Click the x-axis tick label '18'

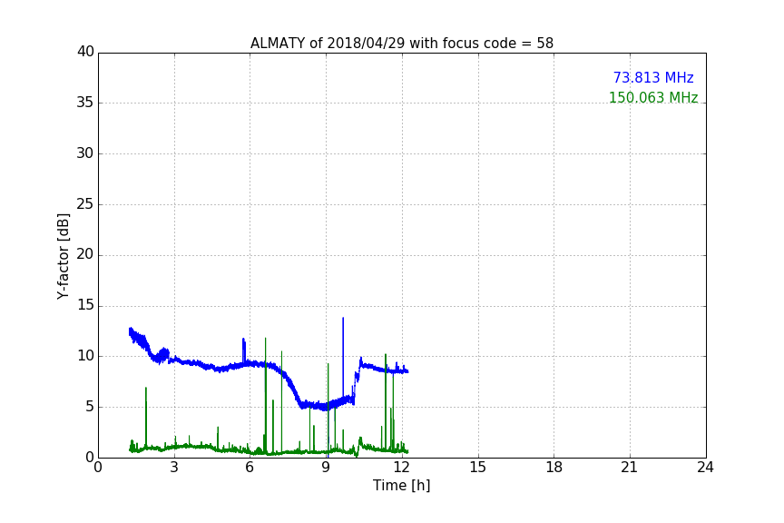coord(554,468)
